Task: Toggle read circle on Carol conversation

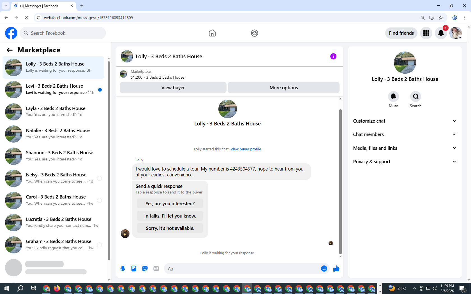Action: tap(99, 200)
